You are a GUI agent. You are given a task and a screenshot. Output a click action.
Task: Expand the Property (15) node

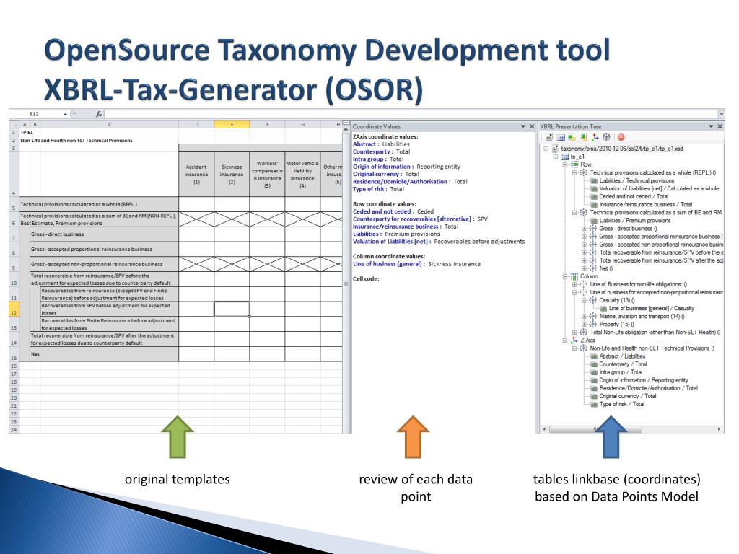tap(584, 324)
